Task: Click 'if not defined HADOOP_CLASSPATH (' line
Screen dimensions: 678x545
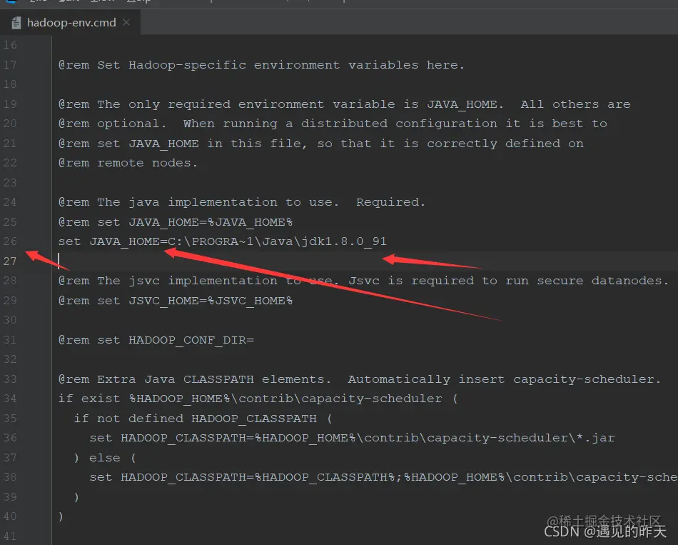Action: tap(203, 418)
